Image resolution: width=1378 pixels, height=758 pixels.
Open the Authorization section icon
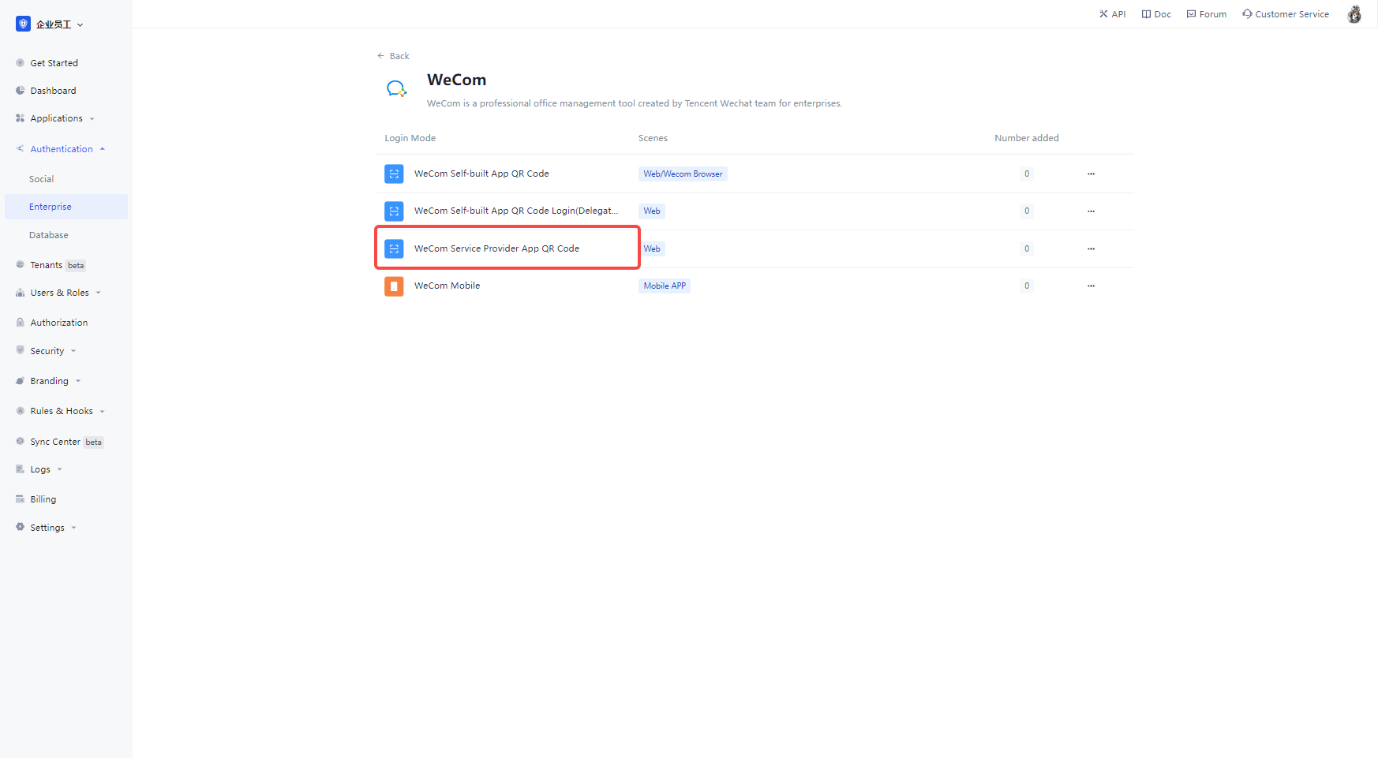19,322
